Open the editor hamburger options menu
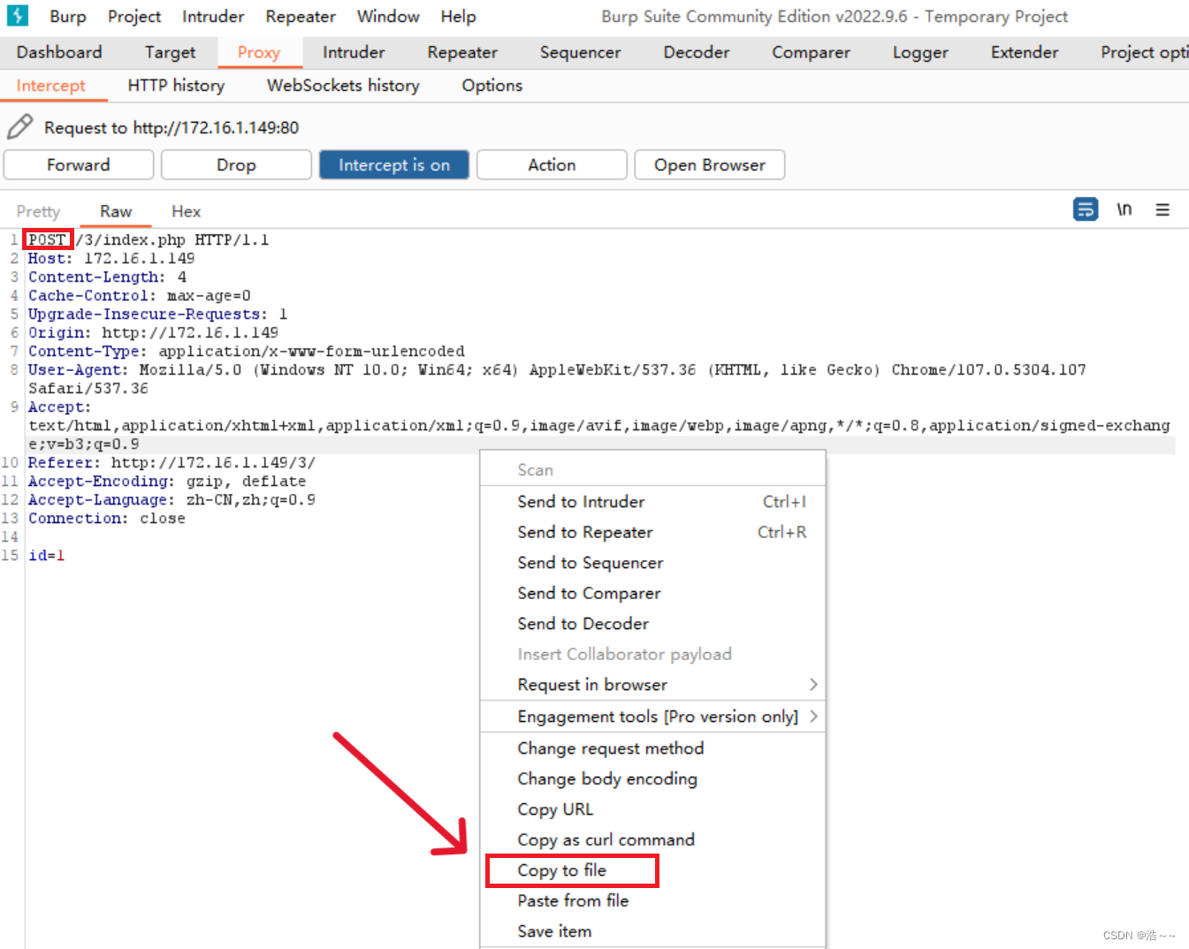This screenshot has height=949, width=1189. pos(1162,209)
